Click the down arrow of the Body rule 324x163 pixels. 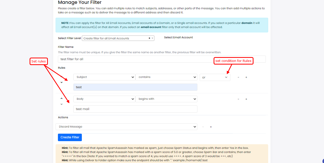[x=62, y=104]
